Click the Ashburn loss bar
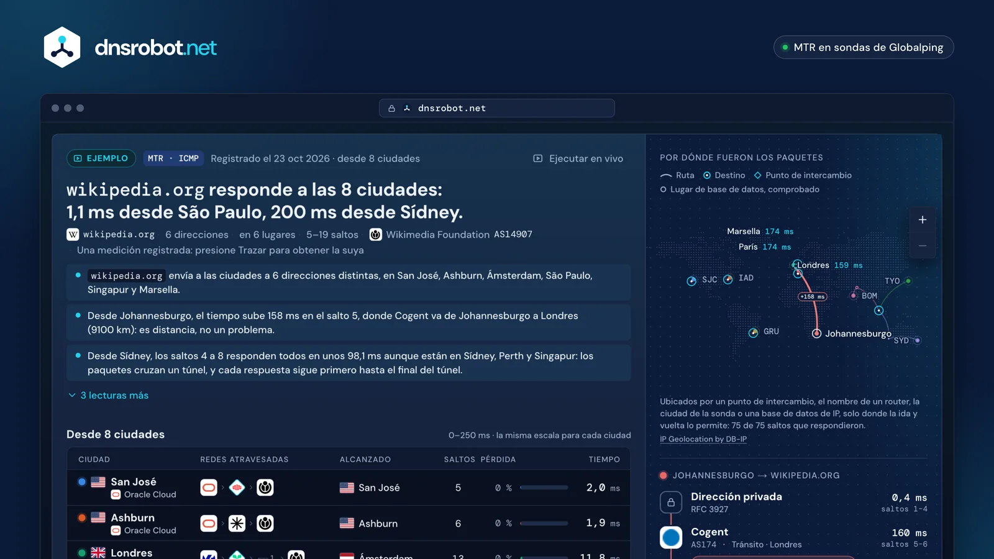 pyautogui.click(x=544, y=524)
